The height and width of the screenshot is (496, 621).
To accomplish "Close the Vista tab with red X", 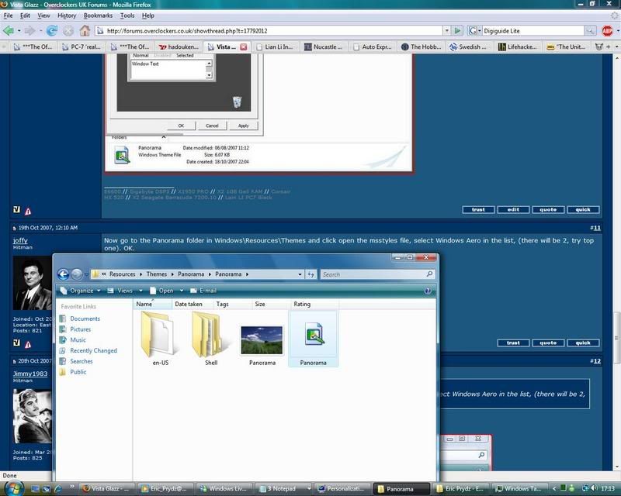I will click(243, 46).
